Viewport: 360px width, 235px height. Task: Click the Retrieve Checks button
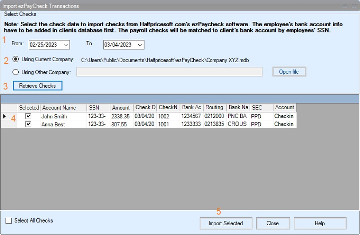(x=38, y=86)
